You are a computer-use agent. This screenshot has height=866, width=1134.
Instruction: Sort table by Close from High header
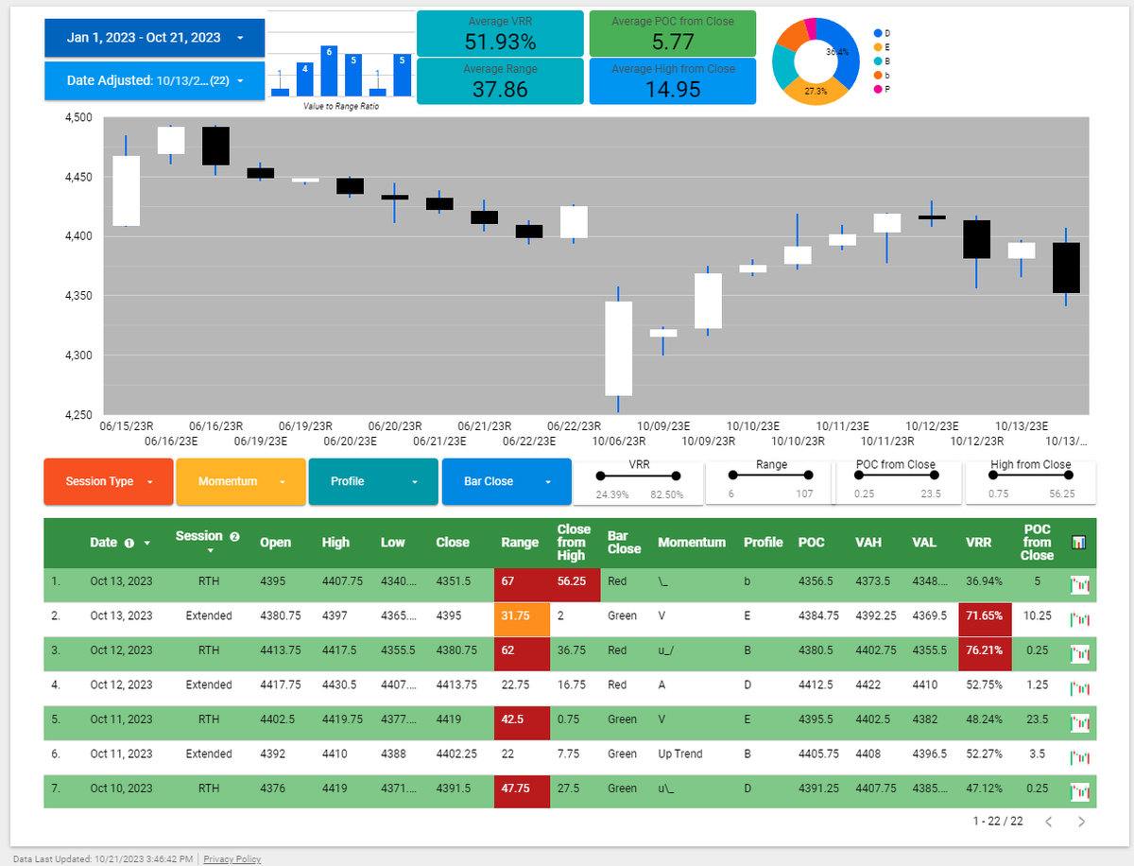[x=574, y=543]
